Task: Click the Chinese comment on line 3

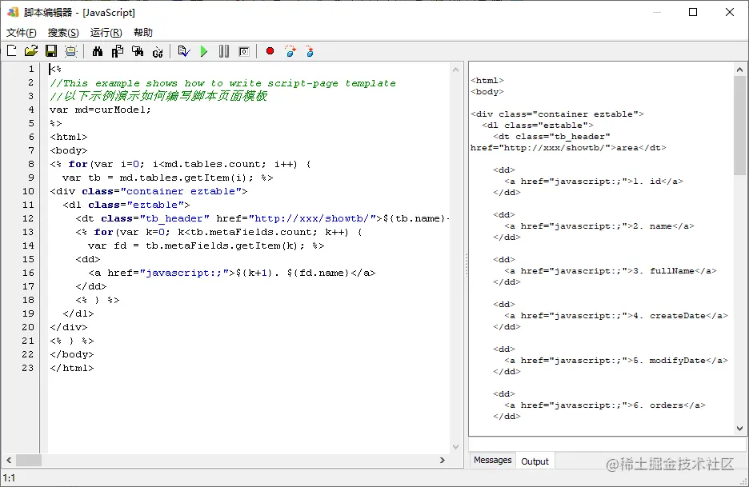Action: click(x=158, y=96)
